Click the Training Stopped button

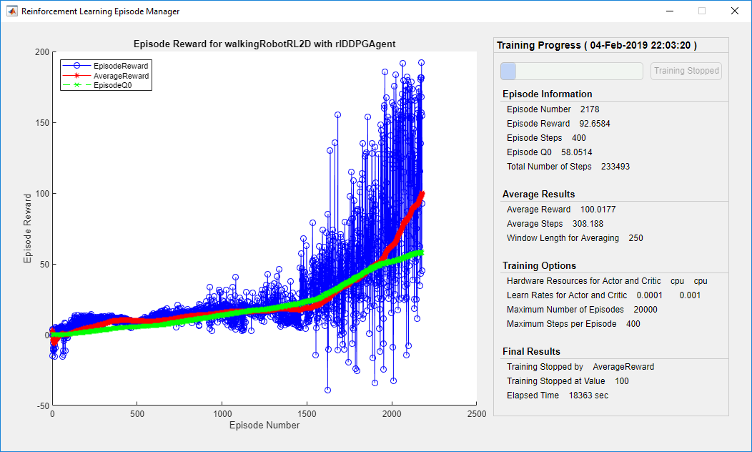(x=686, y=71)
